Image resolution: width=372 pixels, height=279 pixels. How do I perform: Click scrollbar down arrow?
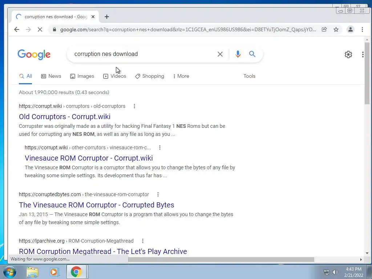(x=367, y=253)
